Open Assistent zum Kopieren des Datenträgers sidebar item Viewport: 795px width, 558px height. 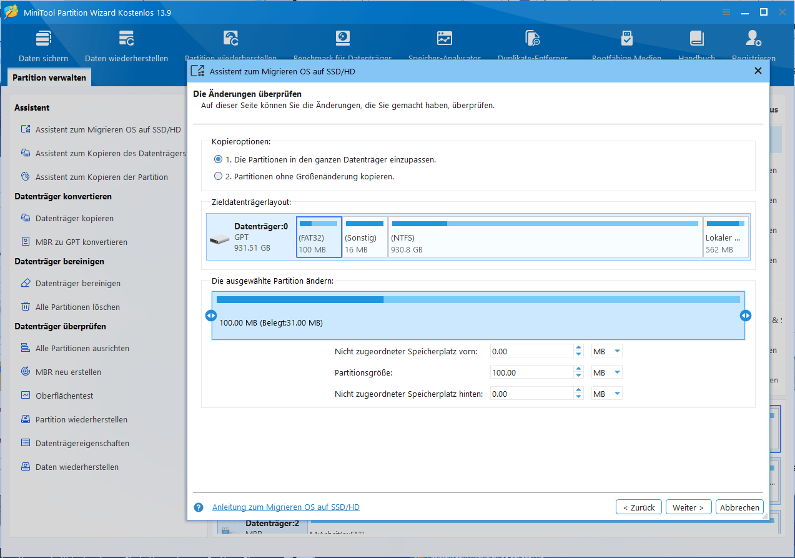103,153
